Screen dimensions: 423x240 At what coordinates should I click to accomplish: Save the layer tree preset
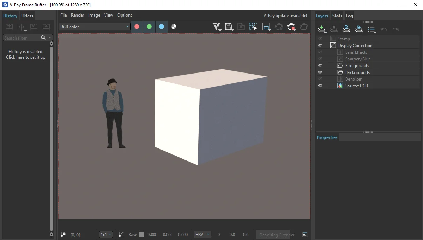tap(346, 29)
